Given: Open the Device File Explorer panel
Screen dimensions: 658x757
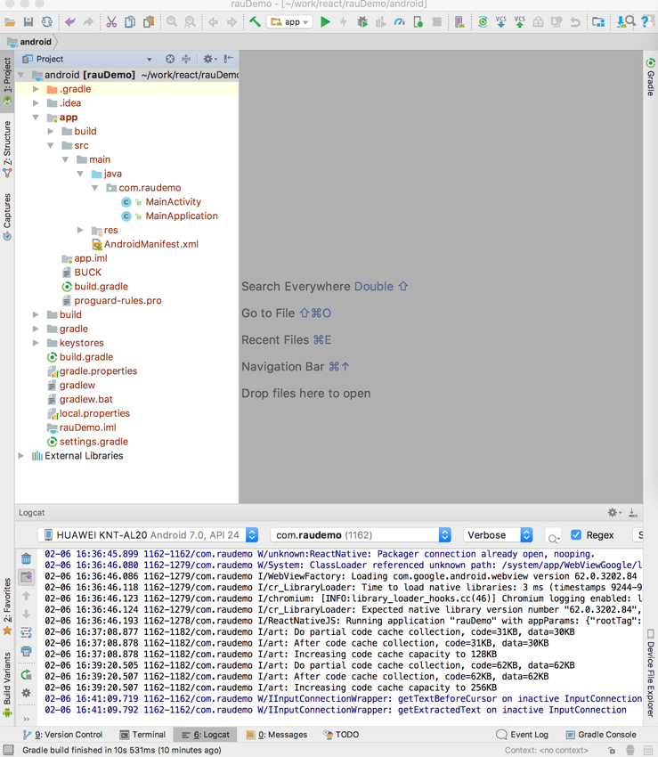Looking at the screenshot, I should tap(650, 673).
